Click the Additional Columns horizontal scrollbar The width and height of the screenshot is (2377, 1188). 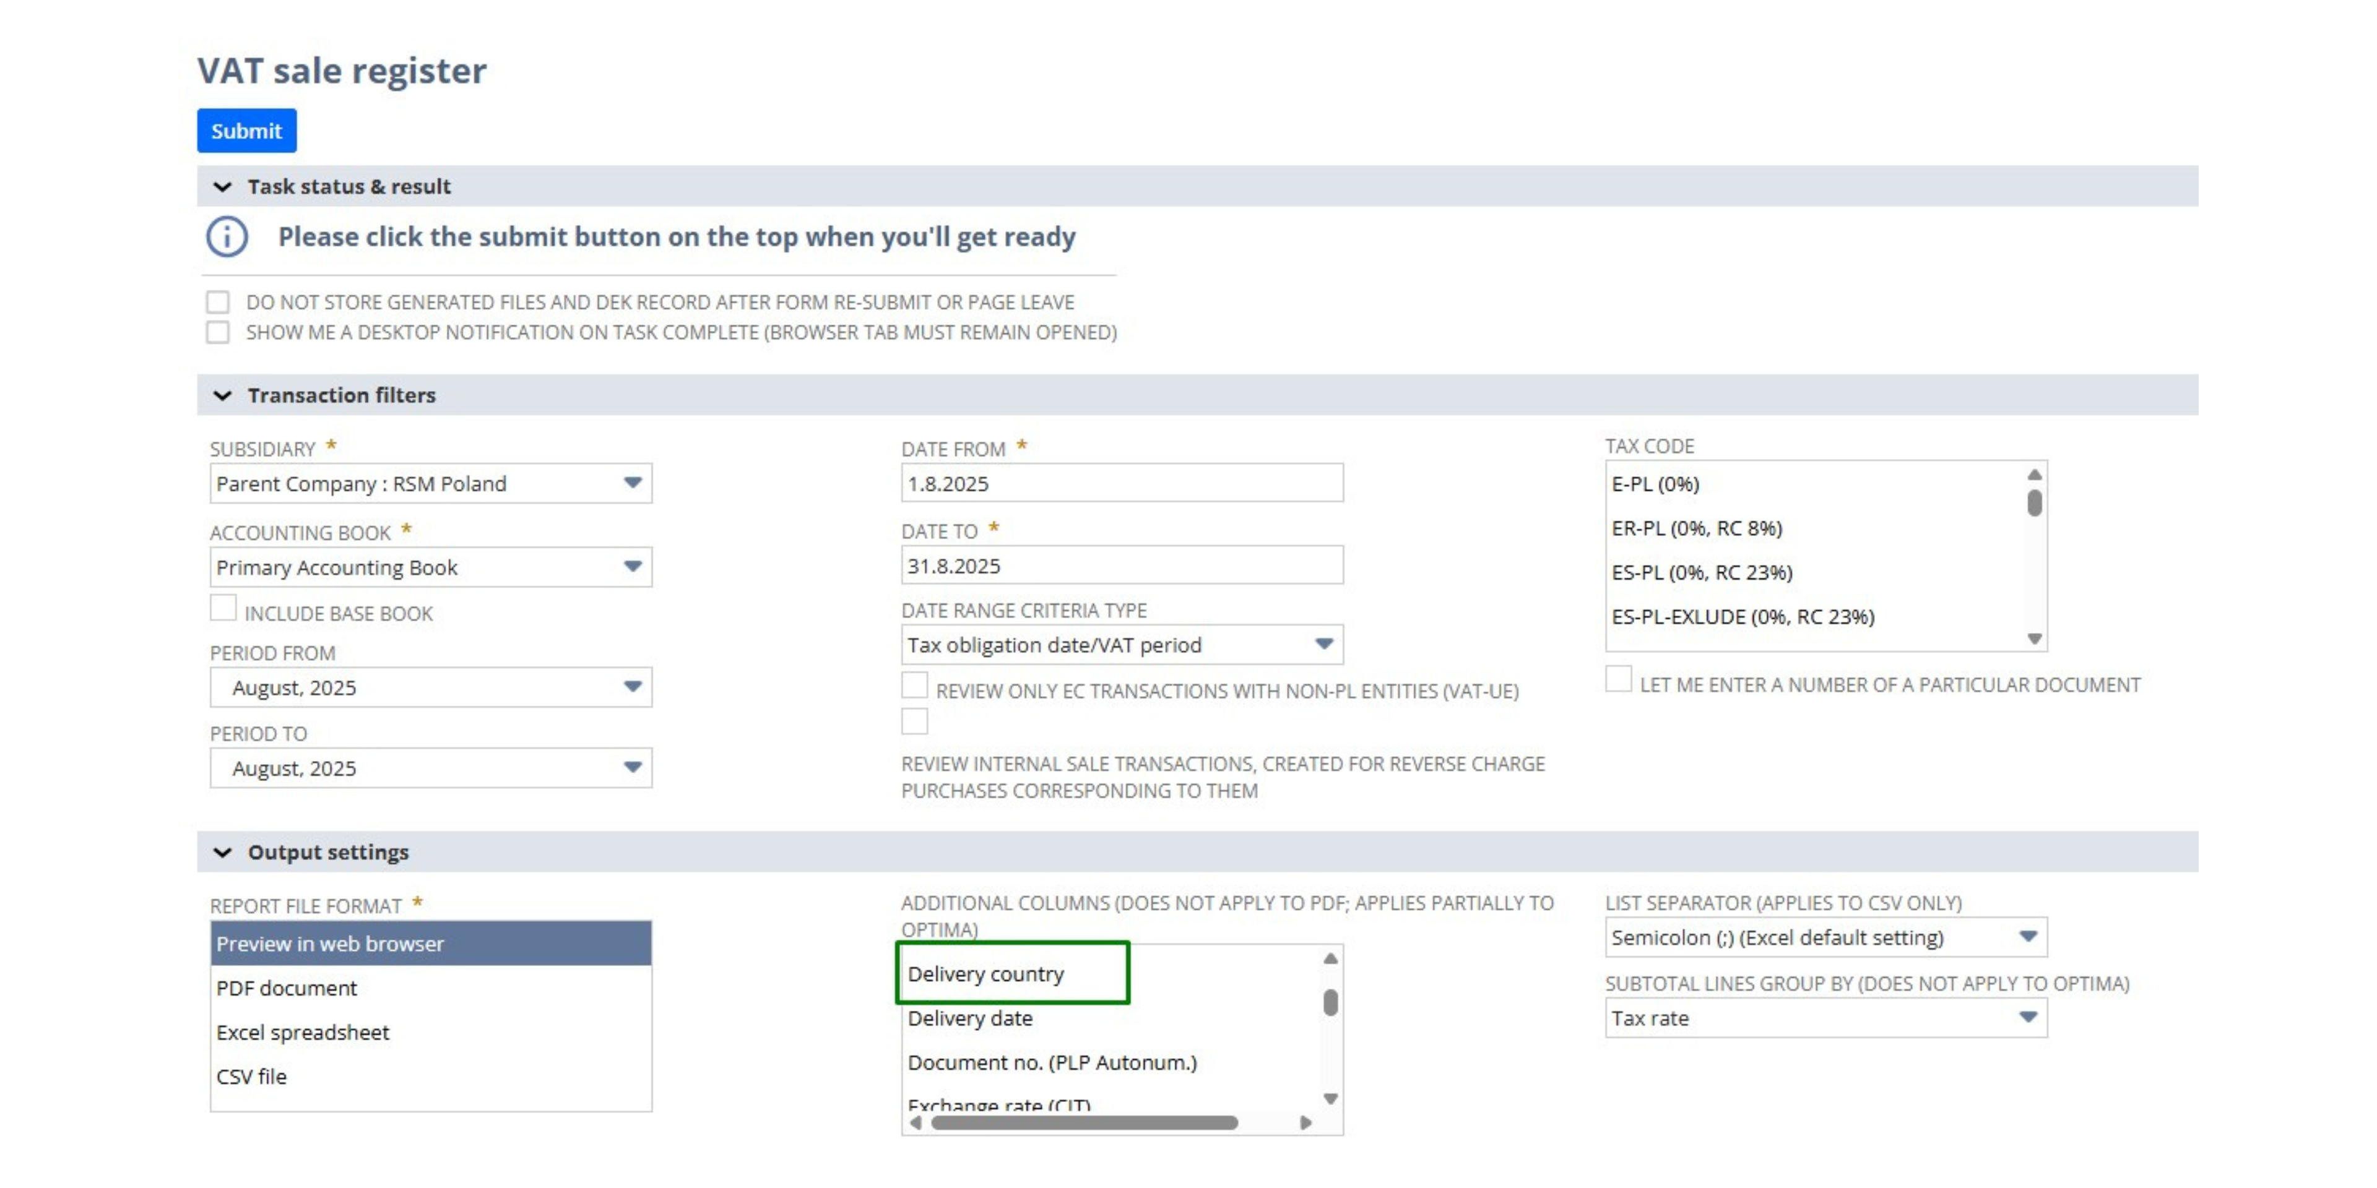click(1085, 1122)
